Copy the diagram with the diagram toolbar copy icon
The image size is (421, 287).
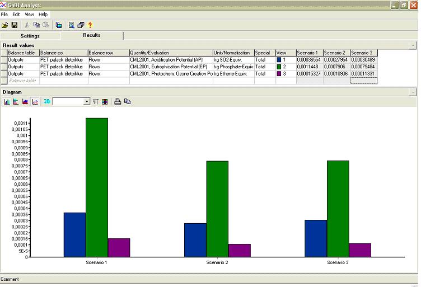point(127,101)
